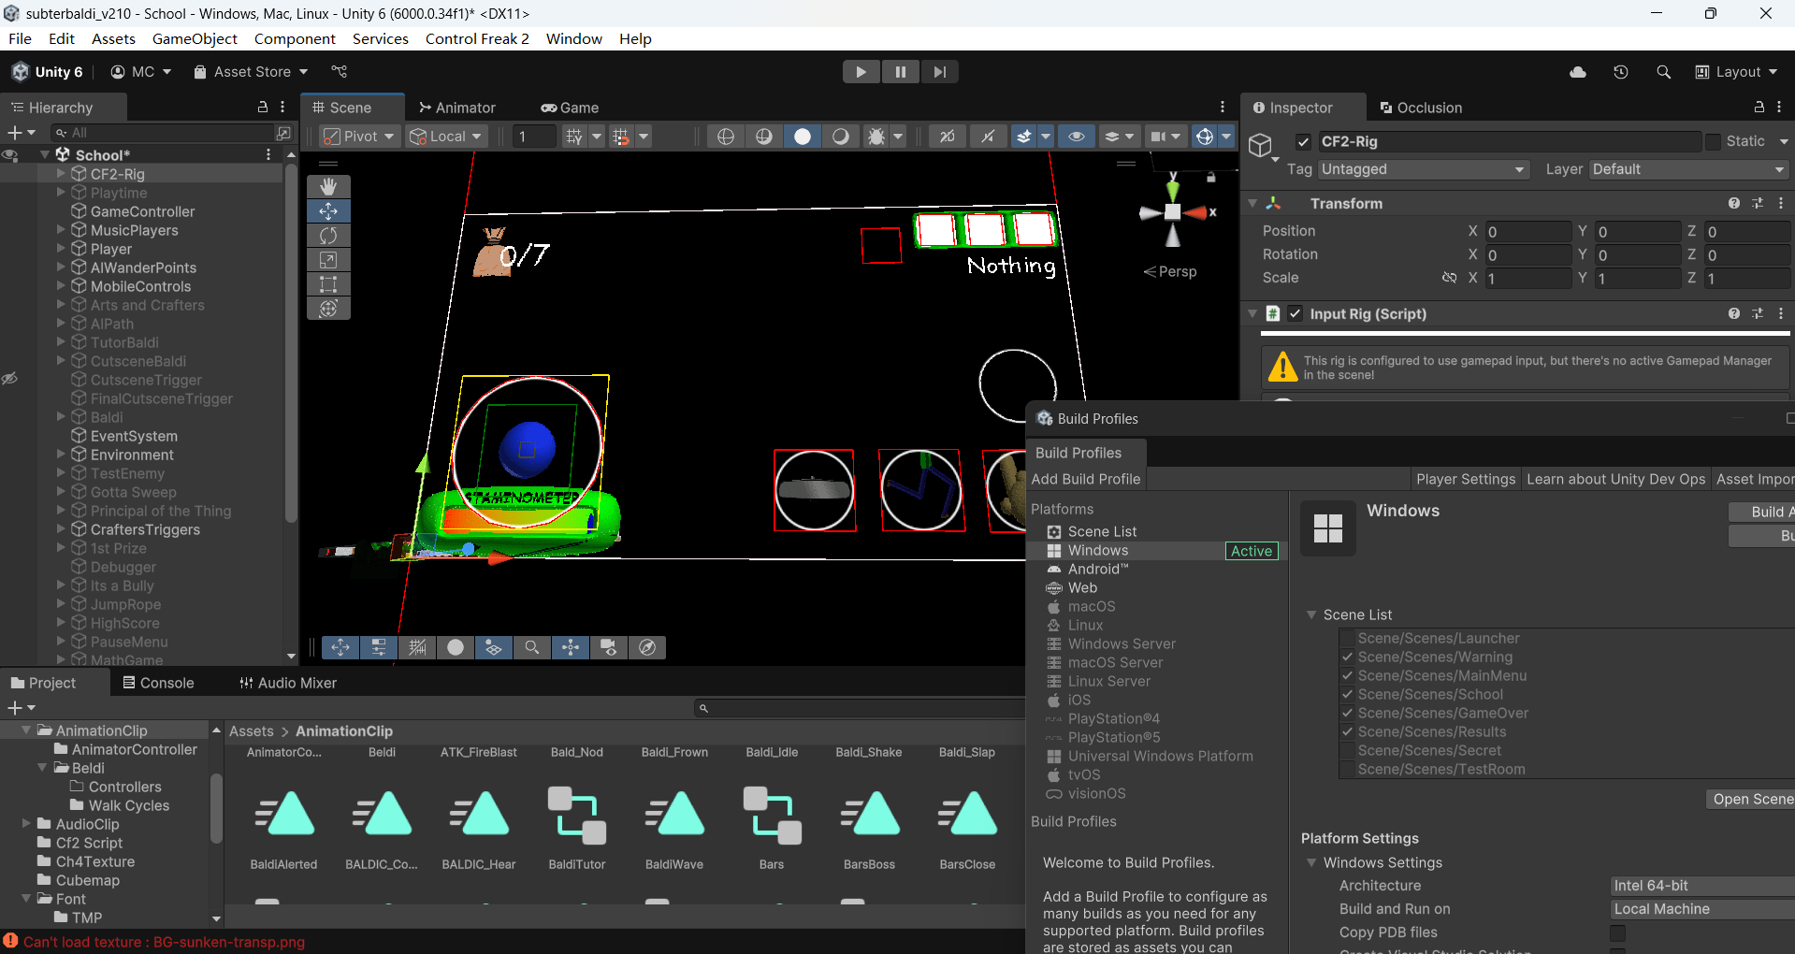Select the Scale tool in Scene toolbar
1795x954 pixels.
(x=328, y=260)
